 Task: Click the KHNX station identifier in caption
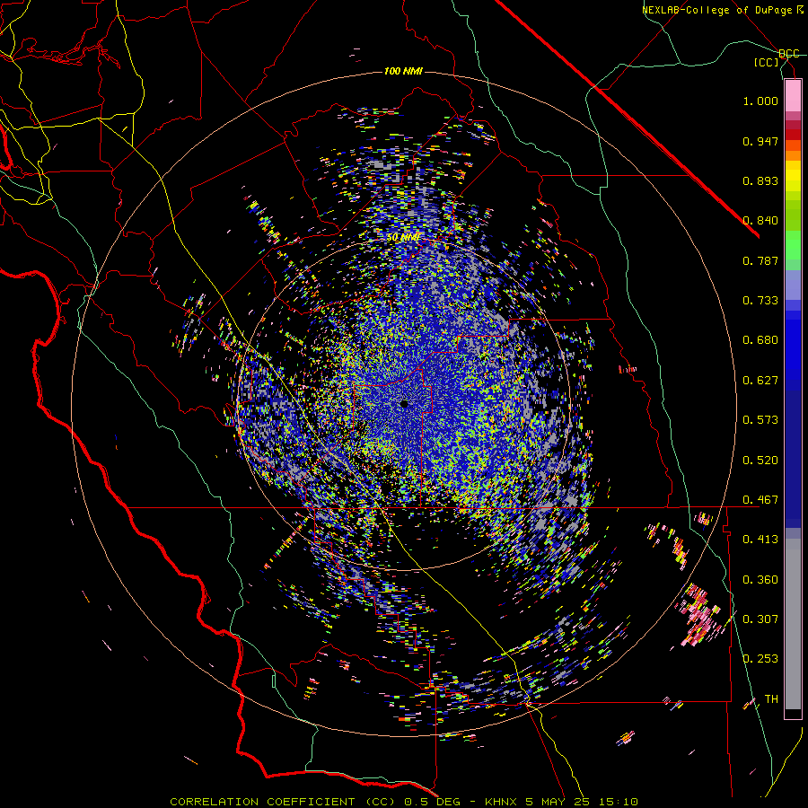click(501, 802)
